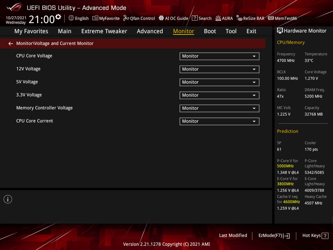The image size is (333, 250).
Task: Open the Advanced tab
Action: (x=150, y=31)
